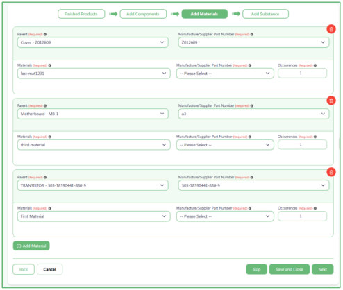The width and height of the screenshot is (343, 290).
Task: Open Please Select dropdown for third material
Action: (x=225, y=145)
